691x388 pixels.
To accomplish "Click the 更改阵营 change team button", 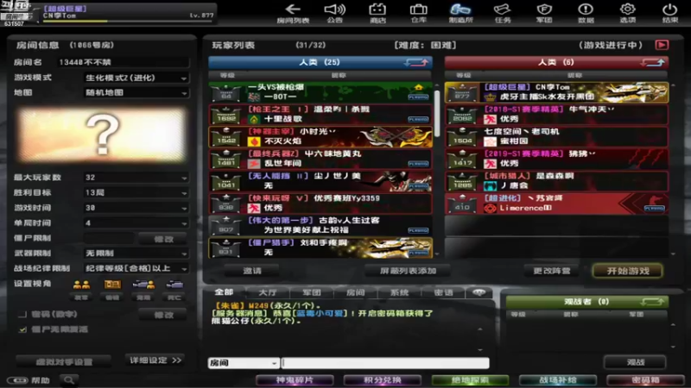I will pos(552,271).
